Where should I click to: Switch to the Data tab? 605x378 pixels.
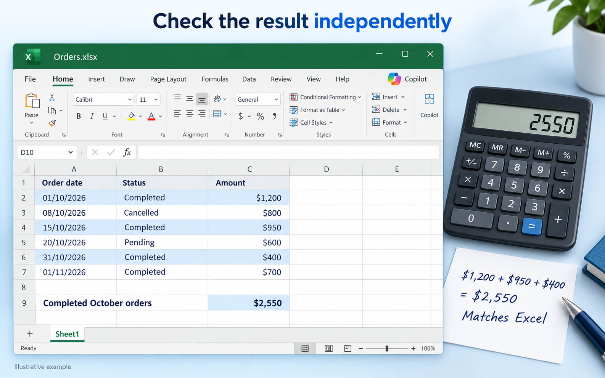click(249, 79)
